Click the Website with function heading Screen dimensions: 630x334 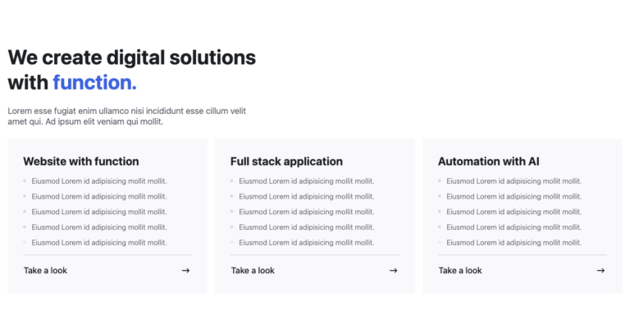point(81,162)
